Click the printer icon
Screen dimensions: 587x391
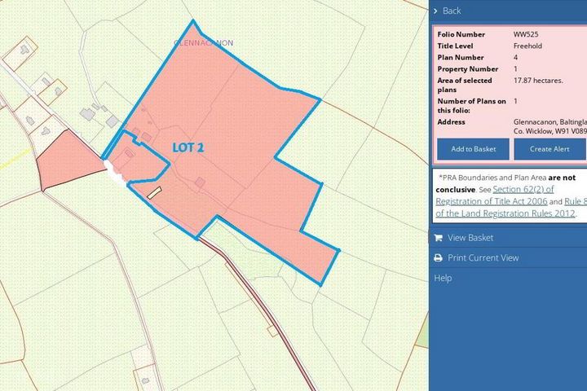438,258
